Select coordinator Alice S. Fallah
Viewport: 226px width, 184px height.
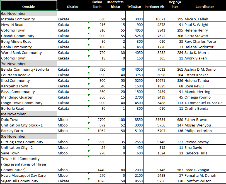click(205, 19)
